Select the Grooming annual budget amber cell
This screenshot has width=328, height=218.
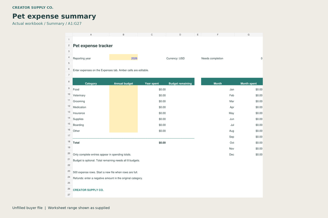(124, 100)
